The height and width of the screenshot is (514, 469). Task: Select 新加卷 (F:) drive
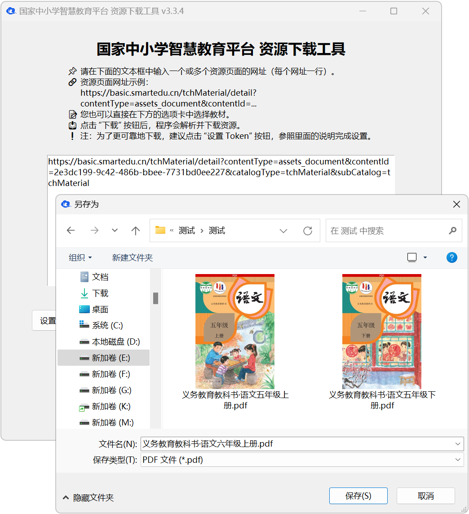click(104, 374)
